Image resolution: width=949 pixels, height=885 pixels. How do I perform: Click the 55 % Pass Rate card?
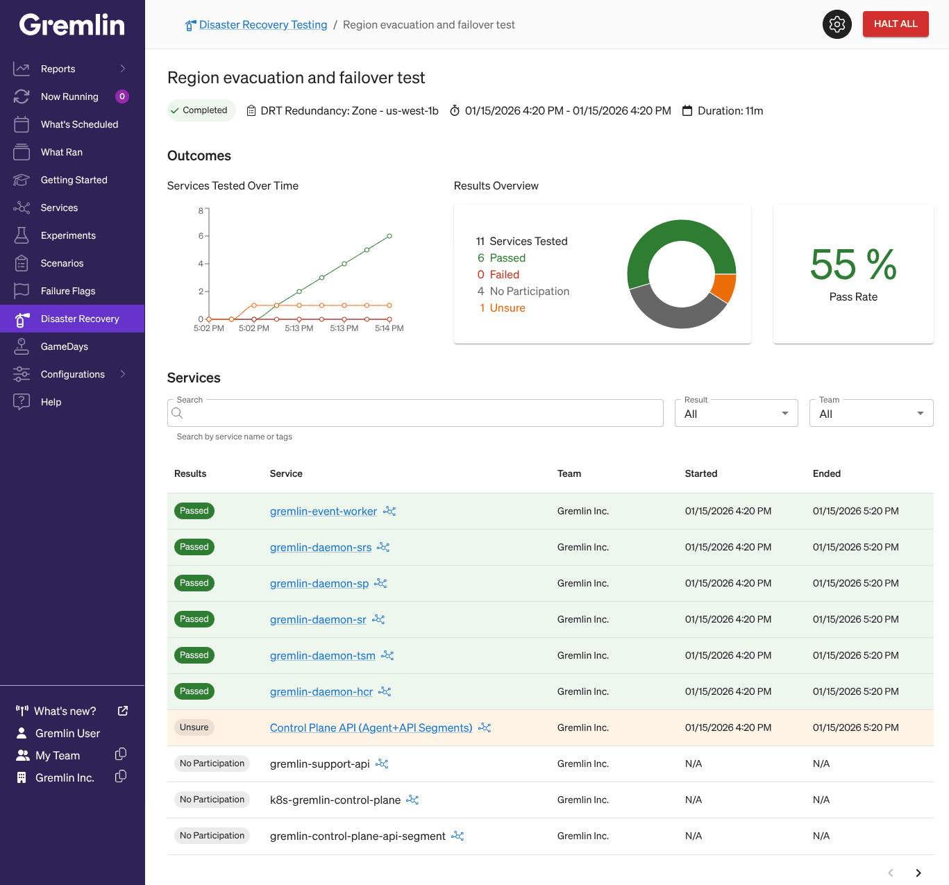point(853,274)
